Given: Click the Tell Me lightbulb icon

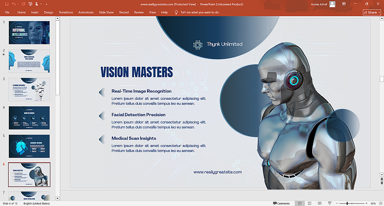Looking at the screenshot, I should [x=176, y=12].
